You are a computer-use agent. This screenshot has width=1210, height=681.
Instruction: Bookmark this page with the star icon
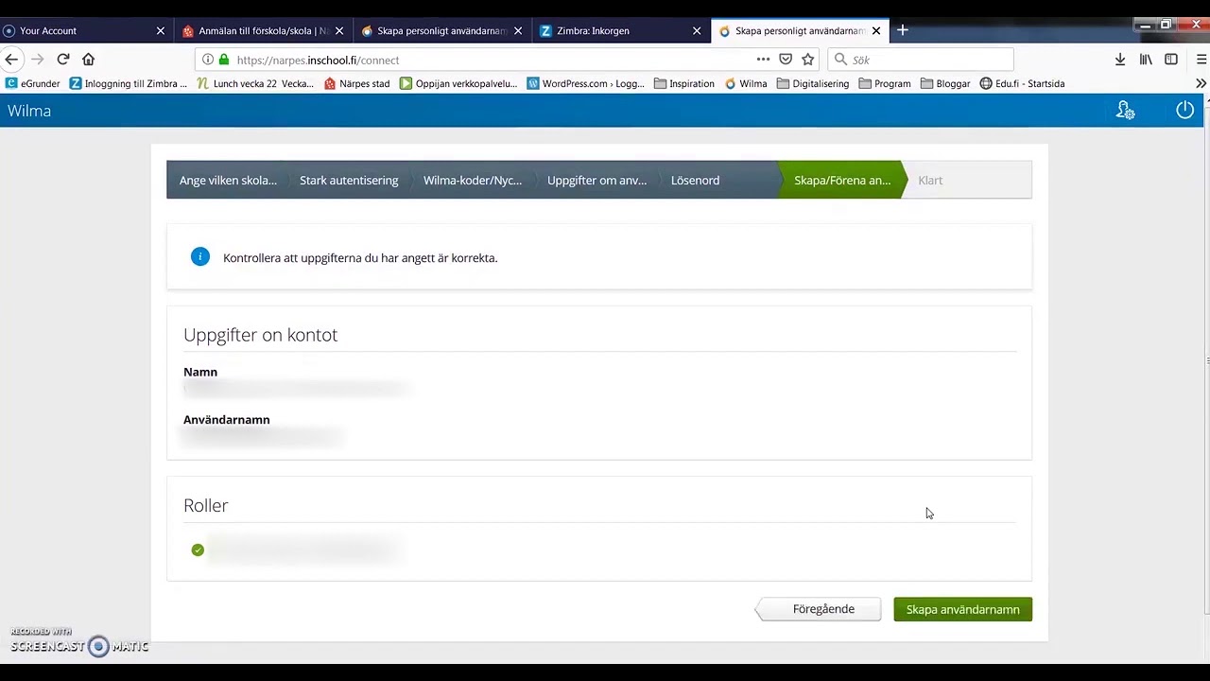coord(808,60)
